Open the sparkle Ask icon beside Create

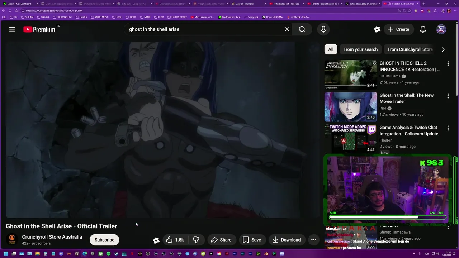(x=377, y=29)
